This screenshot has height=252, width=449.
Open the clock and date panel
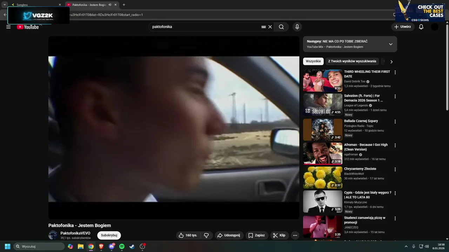[438, 246]
